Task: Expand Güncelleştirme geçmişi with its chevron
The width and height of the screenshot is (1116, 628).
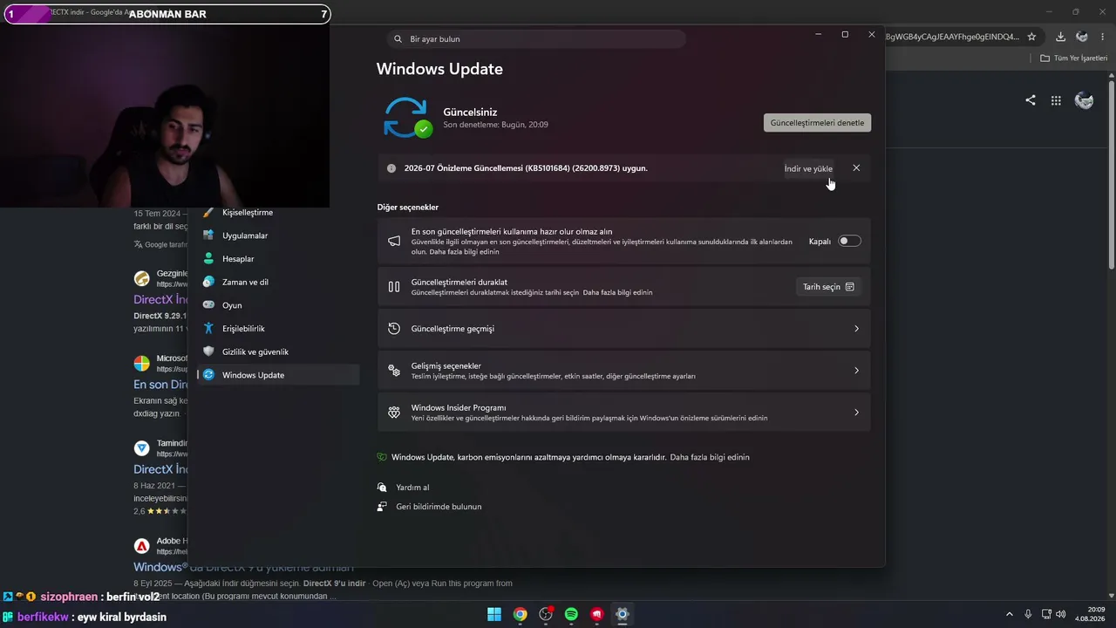Action: (x=856, y=329)
